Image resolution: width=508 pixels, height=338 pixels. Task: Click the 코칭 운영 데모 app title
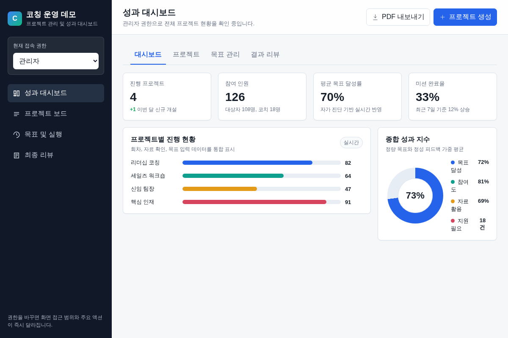point(51,14)
